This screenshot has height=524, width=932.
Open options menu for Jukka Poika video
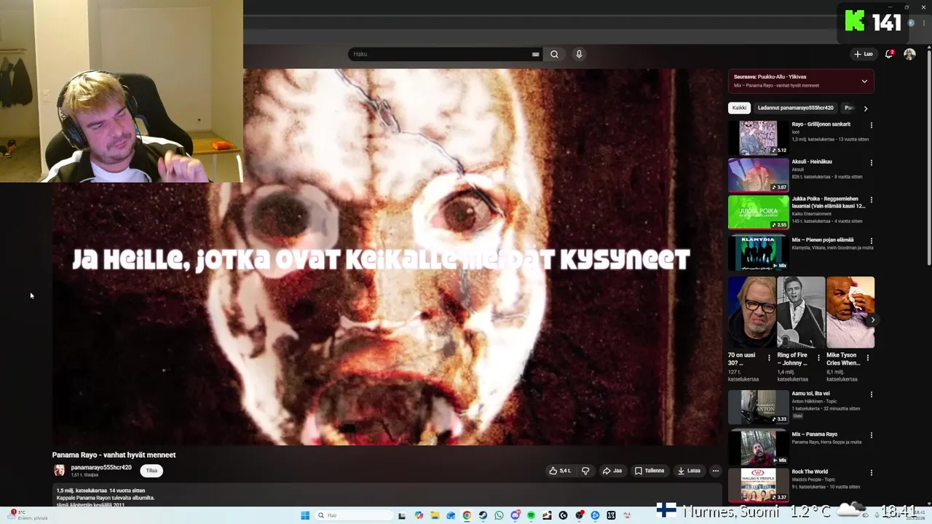click(x=871, y=199)
